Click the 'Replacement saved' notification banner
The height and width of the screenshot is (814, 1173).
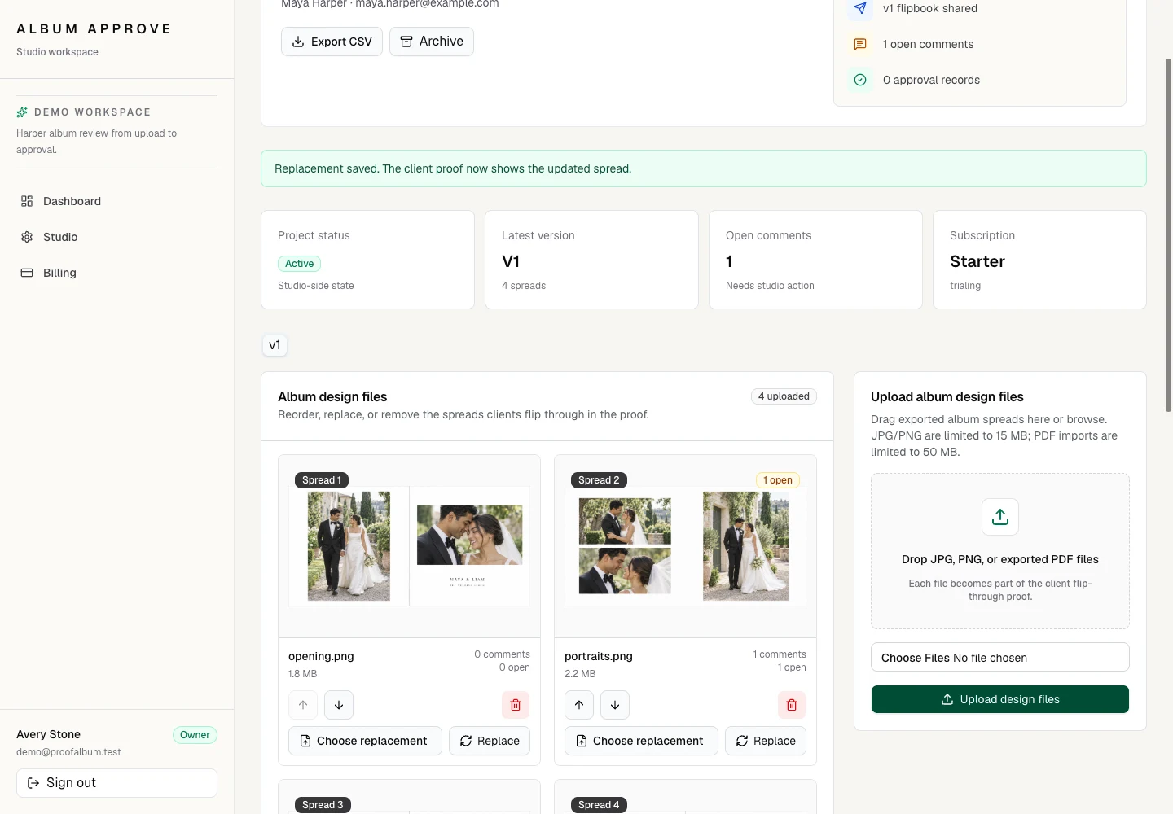click(x=704, y=168)
